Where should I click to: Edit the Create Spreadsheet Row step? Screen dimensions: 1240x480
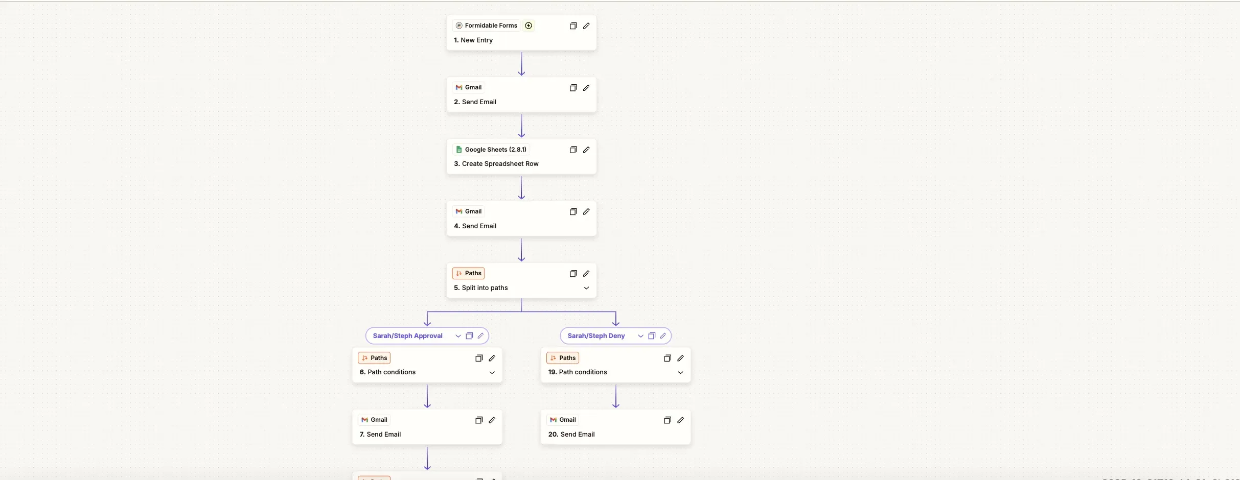click(x=586, y=150)
